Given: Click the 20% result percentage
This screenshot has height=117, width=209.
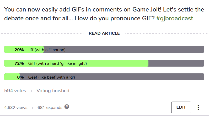Looking at the screenshot, I should pos(19,50).
